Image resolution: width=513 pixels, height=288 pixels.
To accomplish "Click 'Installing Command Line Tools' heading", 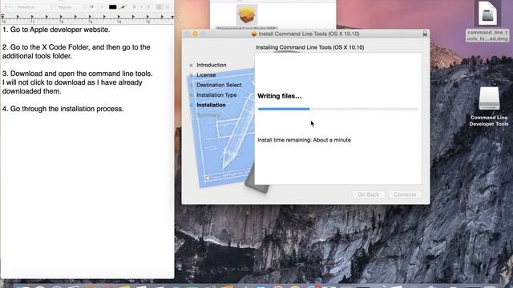I will tap(310, 47).
